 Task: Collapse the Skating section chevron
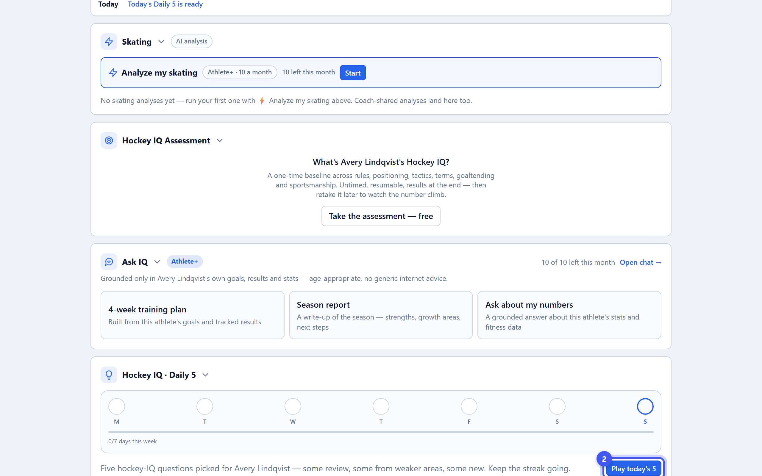(x=161, y=42)
